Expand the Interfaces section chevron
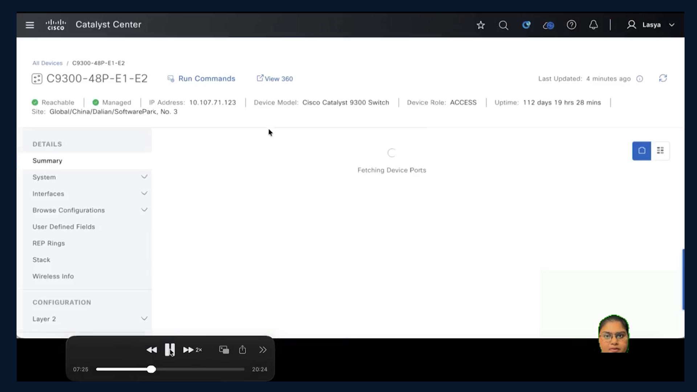The image size is (697, 392). click(x=144, y=193)
